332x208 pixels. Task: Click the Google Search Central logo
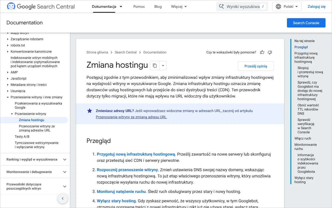tap(41, 6)
